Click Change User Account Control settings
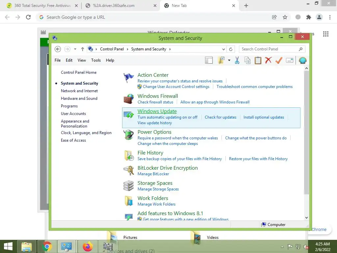The width and height of the screenshot is (337, 253). (176, 87)
